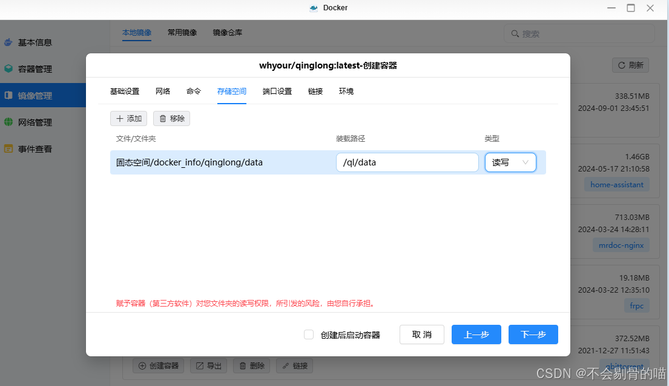Screen dimensions: 669x386
Task: Switch to the 命令 tab
Action: point(194,92)
